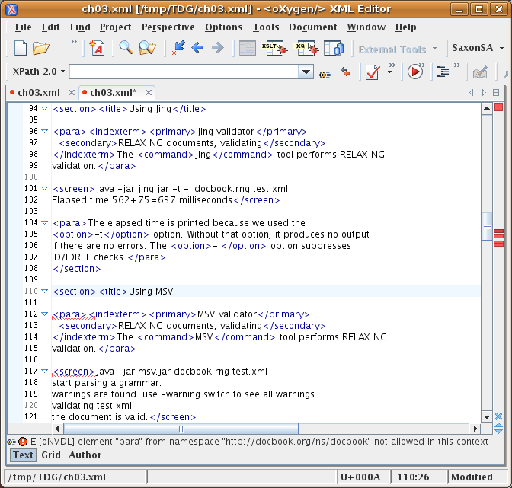Click the XQuery debugger perspective icon
The width and height of the screenshot is (512, 488).
point(303,49)
